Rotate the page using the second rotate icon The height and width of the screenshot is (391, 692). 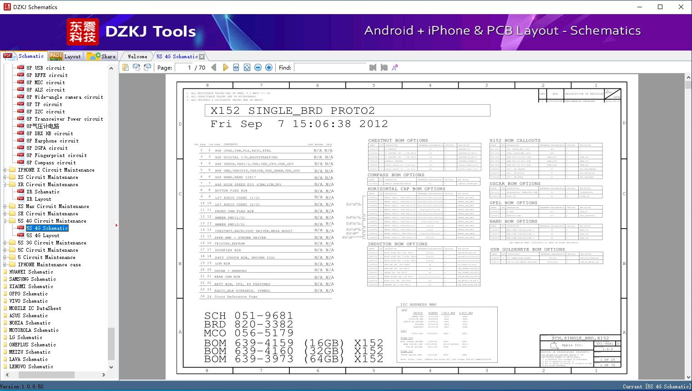point(147,67)
